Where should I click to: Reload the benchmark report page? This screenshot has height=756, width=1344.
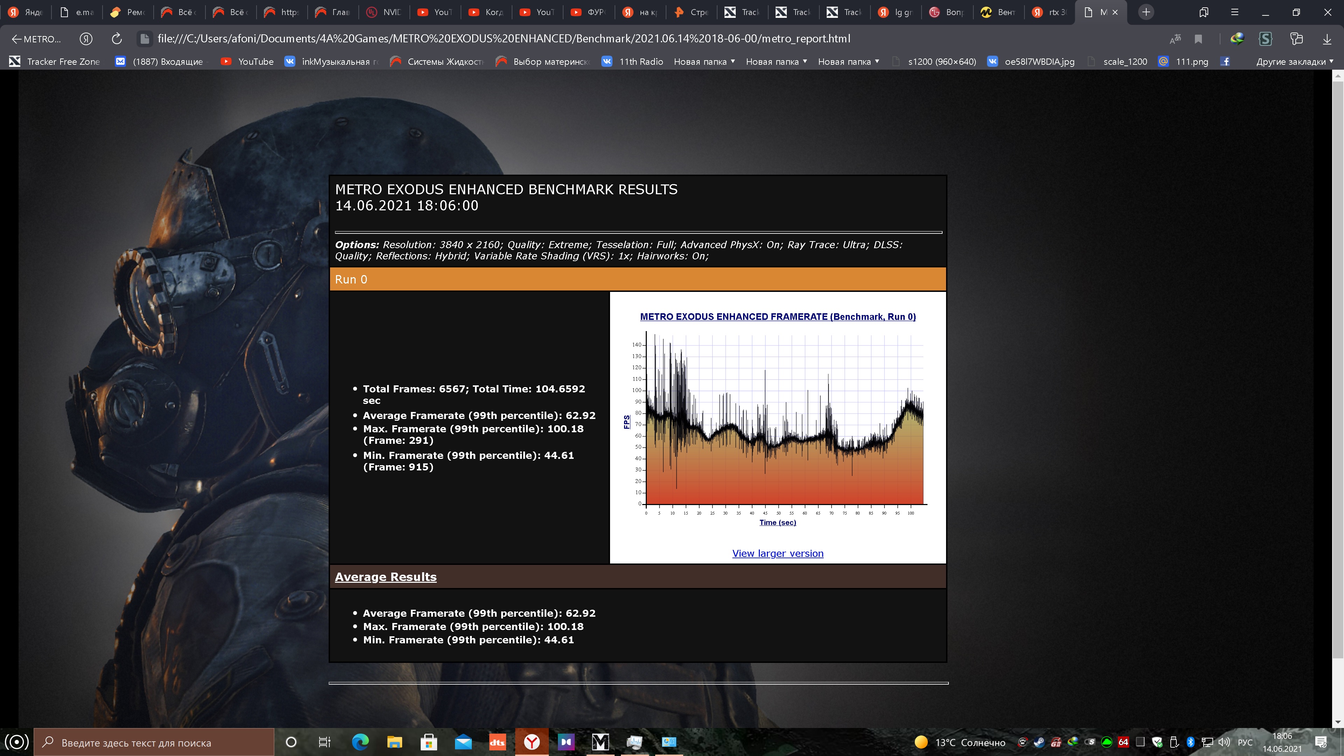point(117,39)
